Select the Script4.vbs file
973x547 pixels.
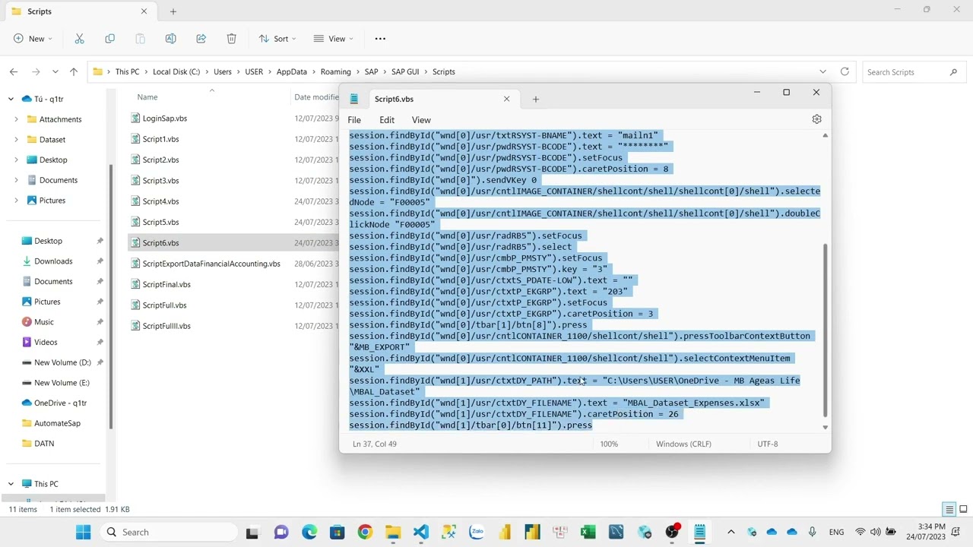(160, 201)
